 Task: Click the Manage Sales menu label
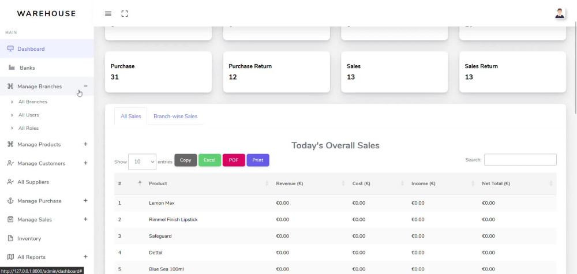(35, 220)
